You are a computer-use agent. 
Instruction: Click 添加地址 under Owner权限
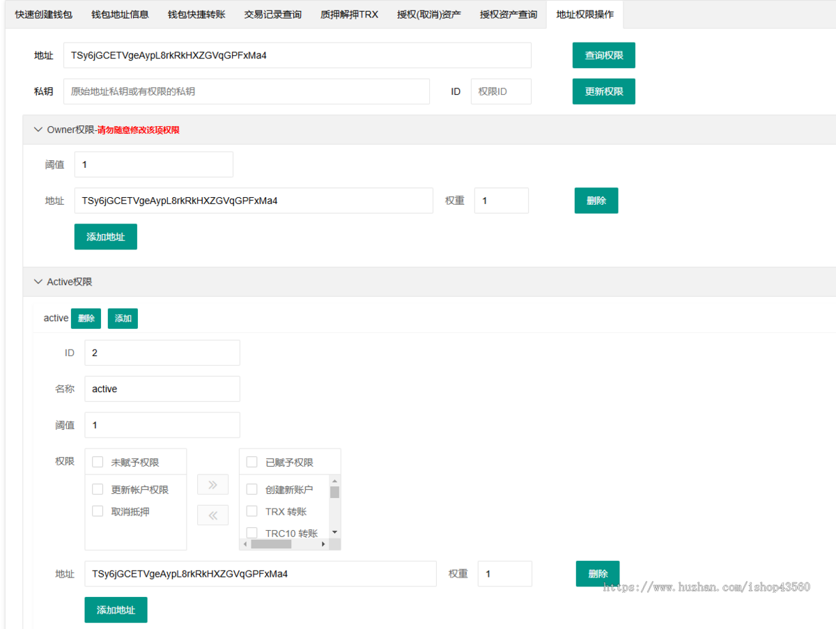pos(106,237)
